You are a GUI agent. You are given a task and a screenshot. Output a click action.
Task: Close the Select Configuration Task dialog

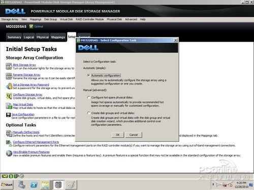click(x=176, y=40)
